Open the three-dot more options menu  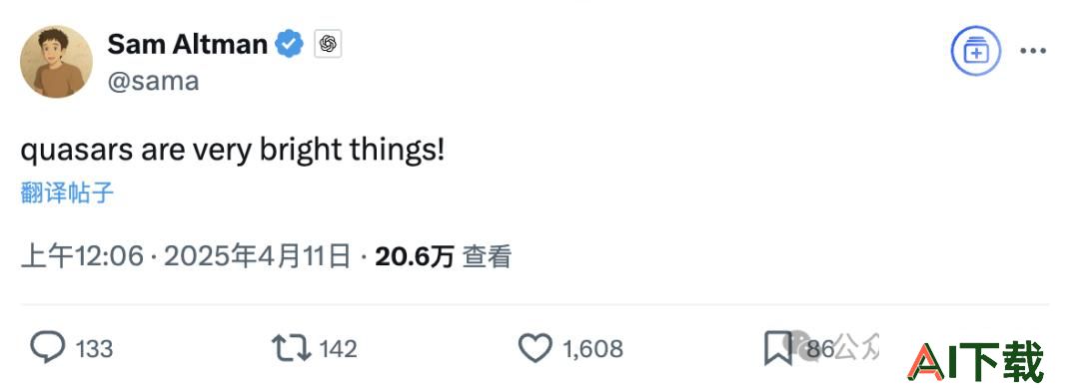coord(1033,51)
